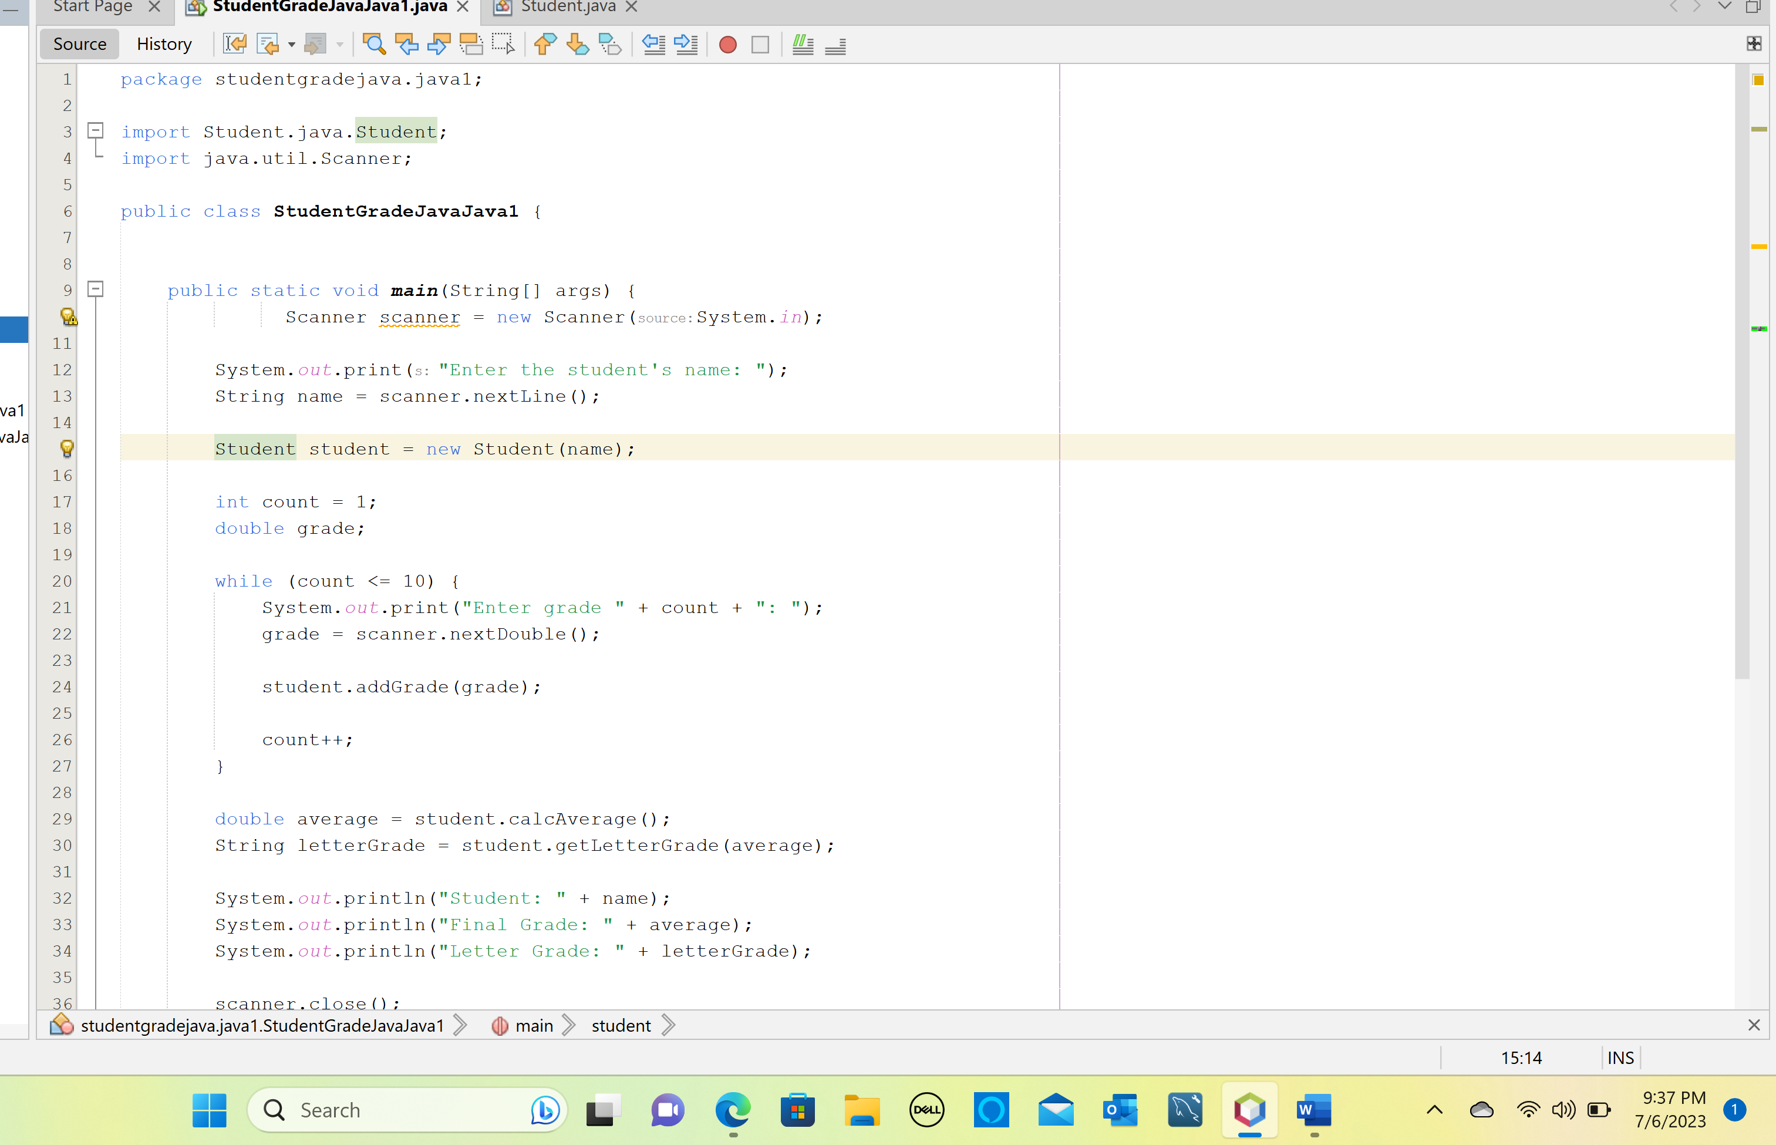Stop Macro Recording square icon
The height and width of the screenshot is (1145, 1776).
pos(760,45)
